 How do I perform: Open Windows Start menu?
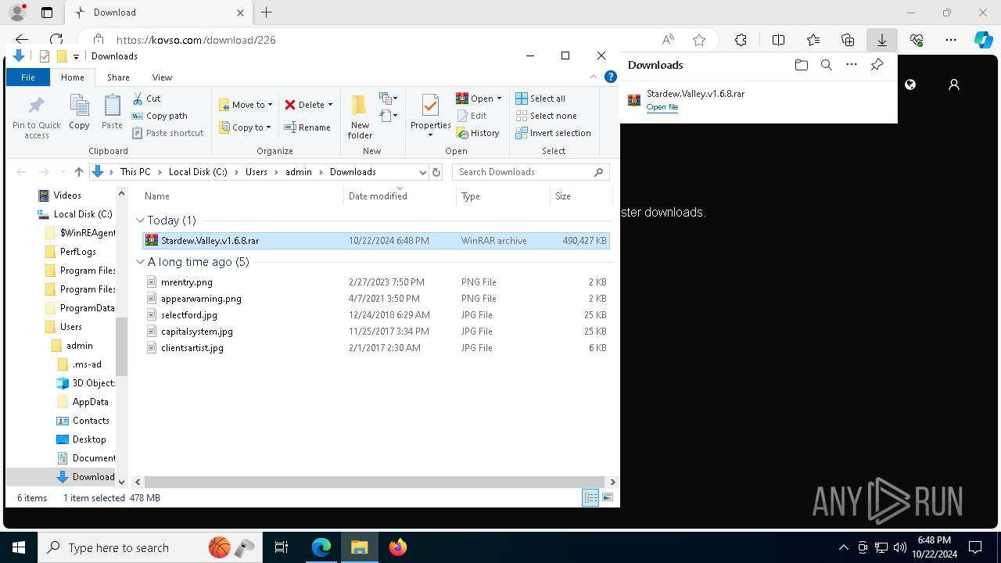click(x=19, y=547)
